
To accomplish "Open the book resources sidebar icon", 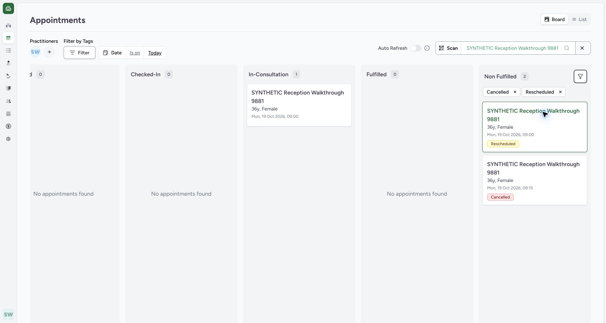I will tap(8, 88).
